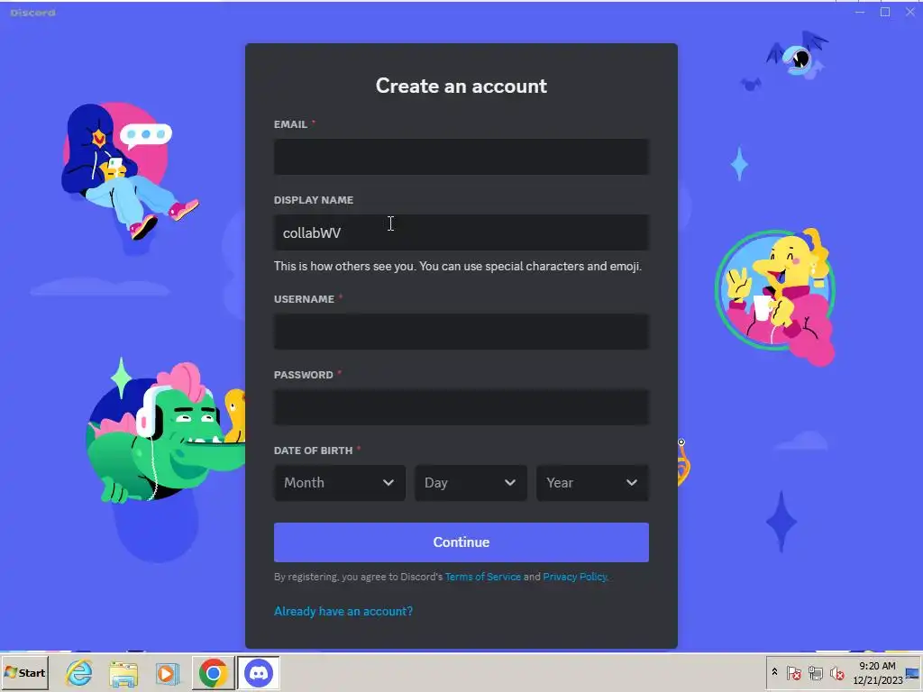Click the Password input field

coord(461,407)
